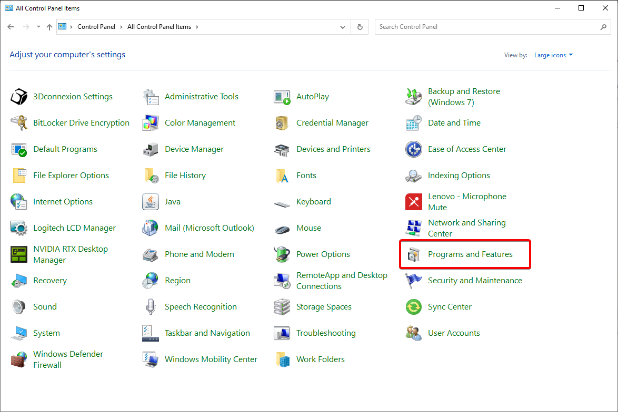Click the Mouse icon
618x412 pixels.
click(x=282, y=229)
